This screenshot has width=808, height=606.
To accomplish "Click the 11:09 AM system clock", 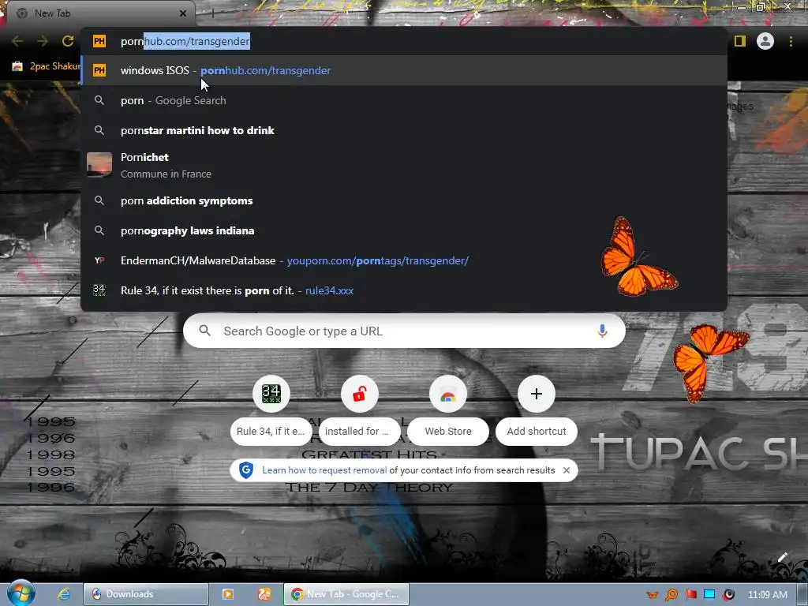I will 767,595.
